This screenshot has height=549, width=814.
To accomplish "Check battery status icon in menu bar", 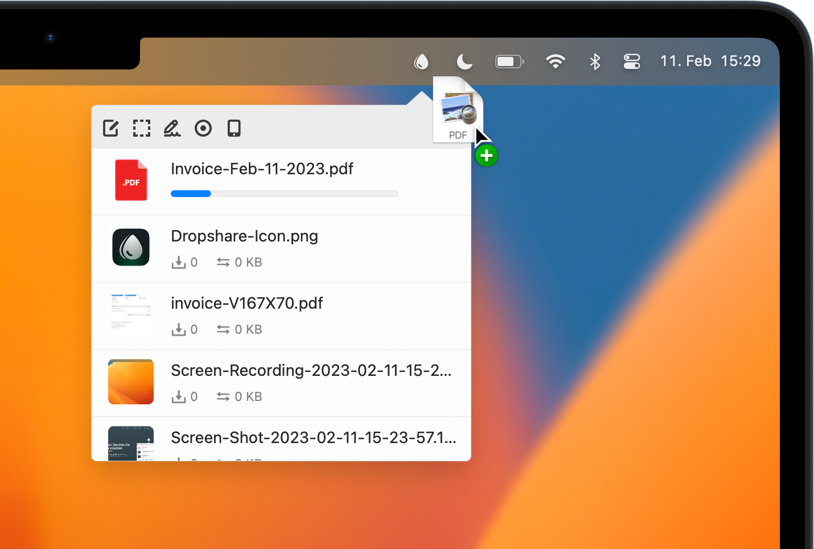I will [x=509, y=62].
